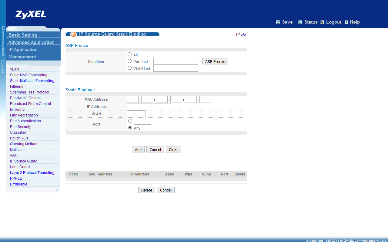Open PPPoE page
Image resolution: width=388 pixels, height=242 pixels.
click(x=16, y=178)
